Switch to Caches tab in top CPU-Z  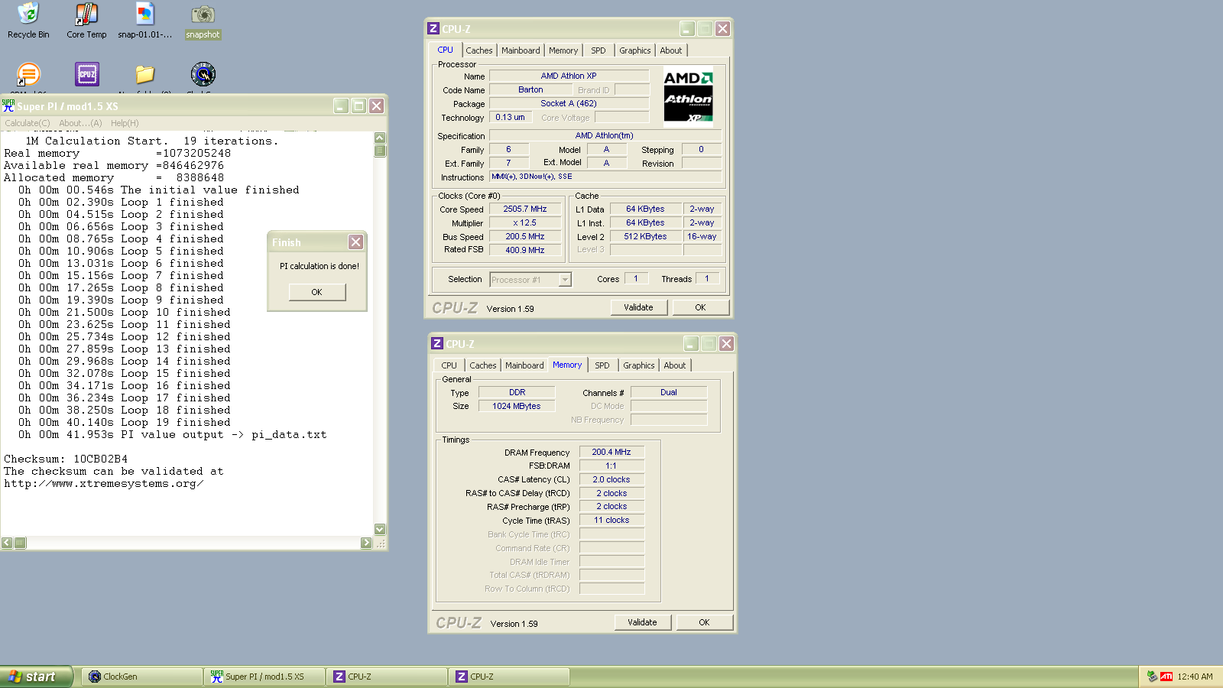[x=479, y=50]
